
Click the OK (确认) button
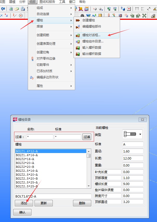click(x=22, y=212)
